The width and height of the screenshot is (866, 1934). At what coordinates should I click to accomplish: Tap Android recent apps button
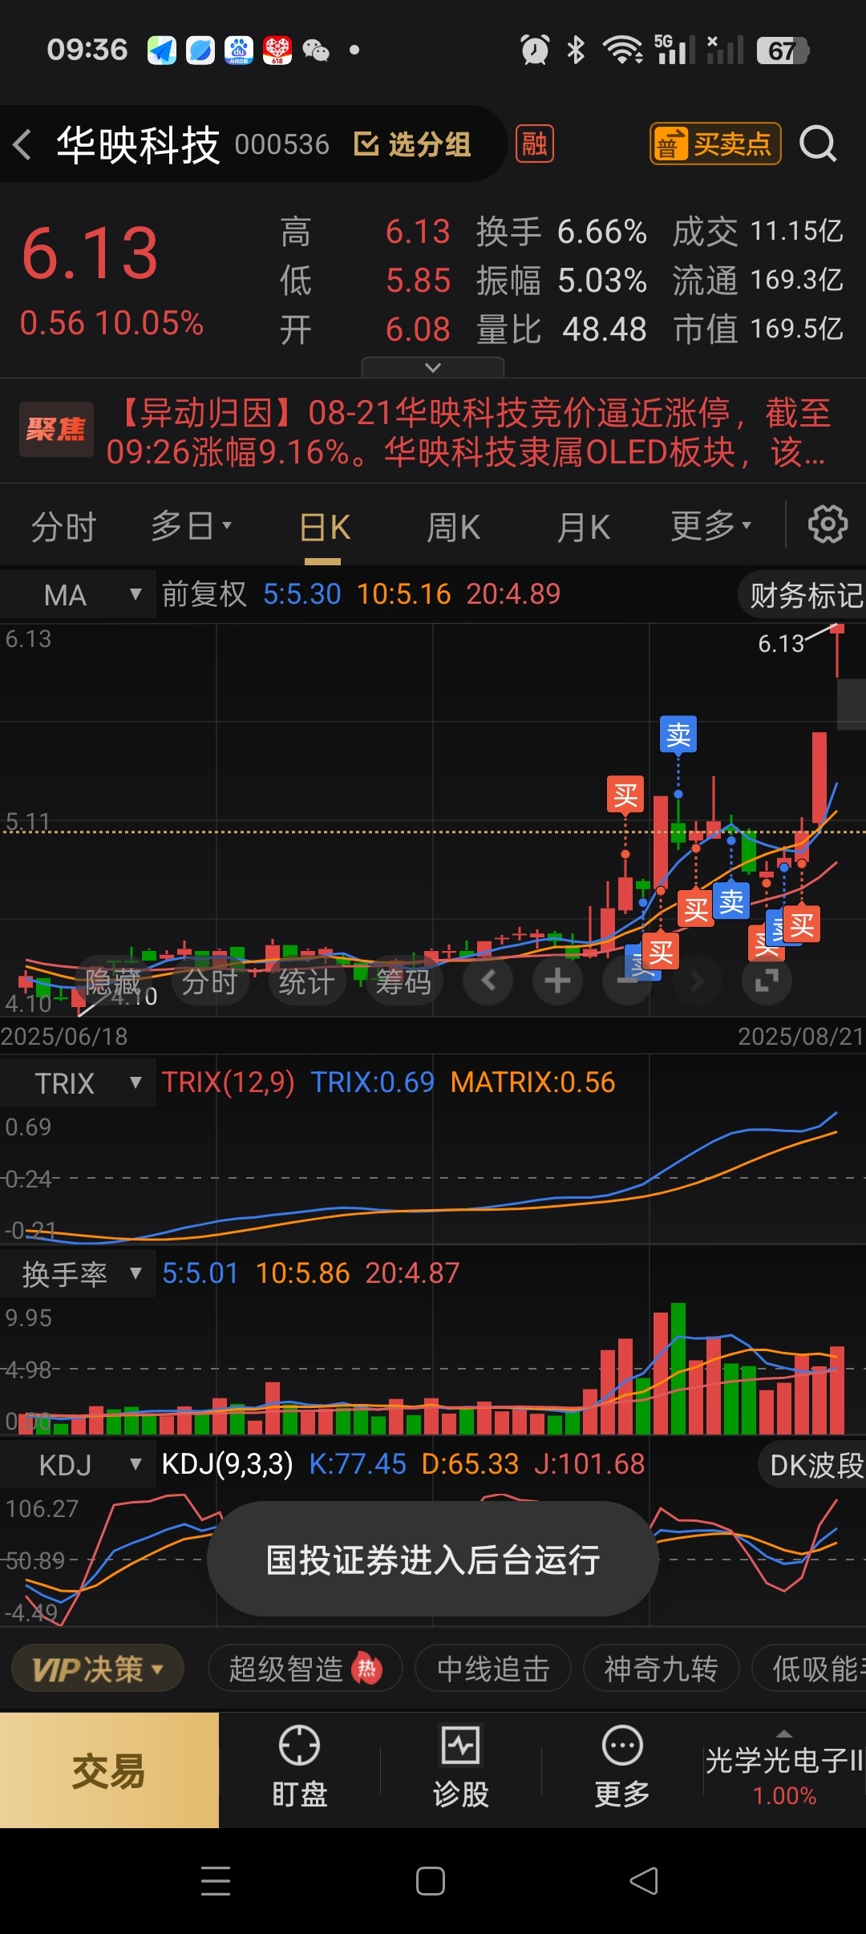216,1881
